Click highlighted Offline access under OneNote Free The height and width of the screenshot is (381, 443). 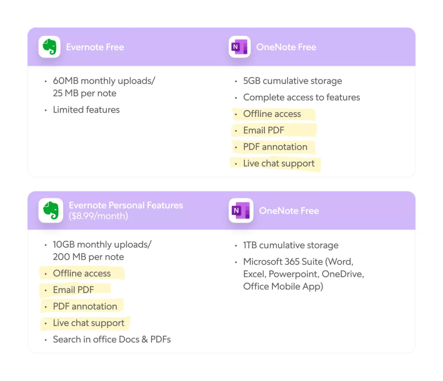click(272, 114)
